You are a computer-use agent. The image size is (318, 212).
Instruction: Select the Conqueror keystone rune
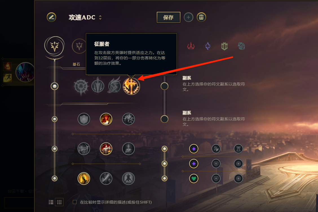[131, 86]
